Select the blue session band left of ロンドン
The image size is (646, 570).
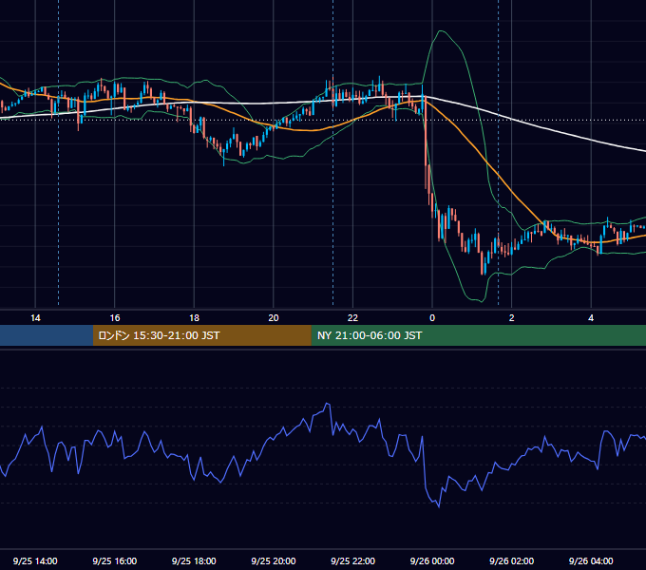tap(47, 335)
